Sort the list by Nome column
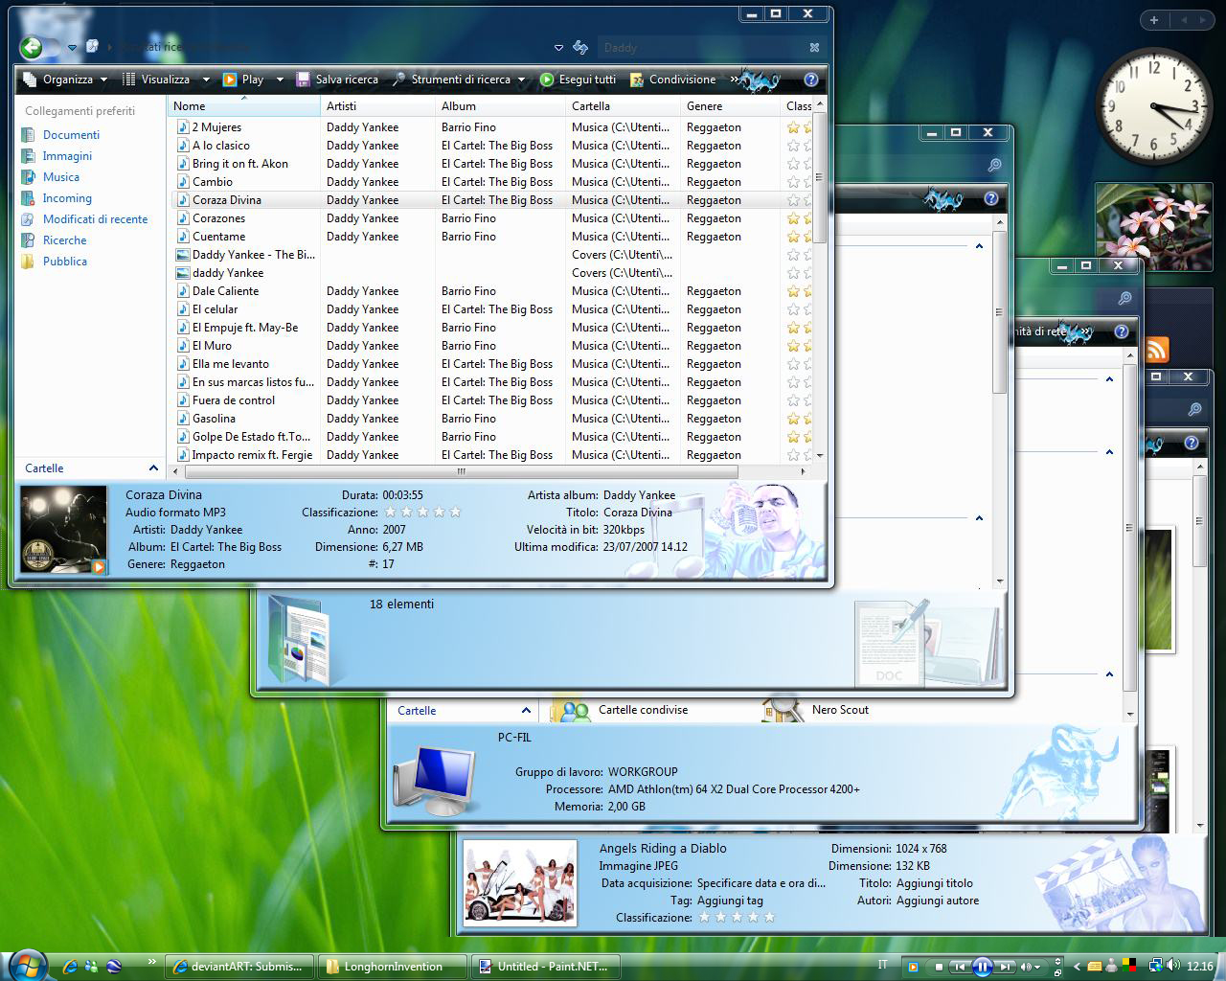This screenshot has height=981, width=1226. pyautogui.click(x=244, y=106)
